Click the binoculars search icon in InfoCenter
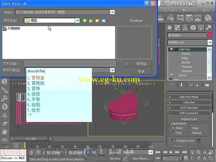Viewport: 216px width, 162px height. click(163, 3)
